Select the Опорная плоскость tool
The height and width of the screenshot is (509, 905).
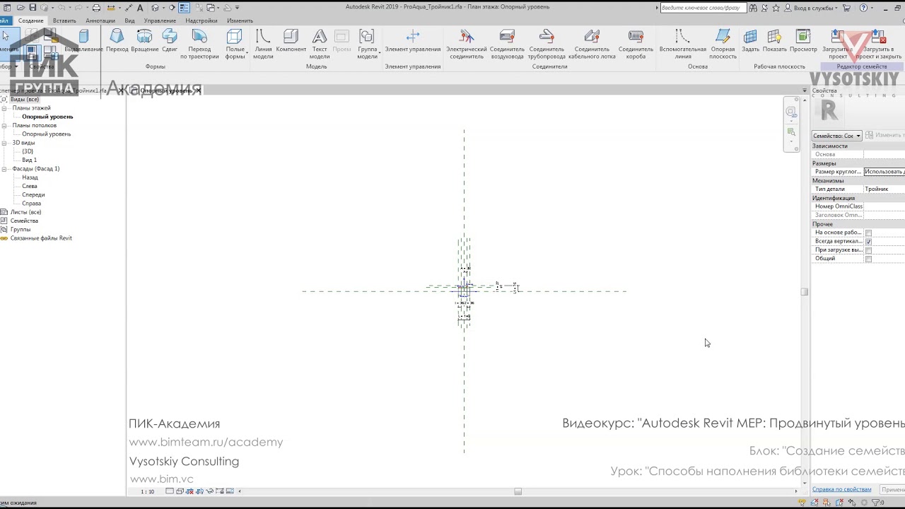click(723, 44)
